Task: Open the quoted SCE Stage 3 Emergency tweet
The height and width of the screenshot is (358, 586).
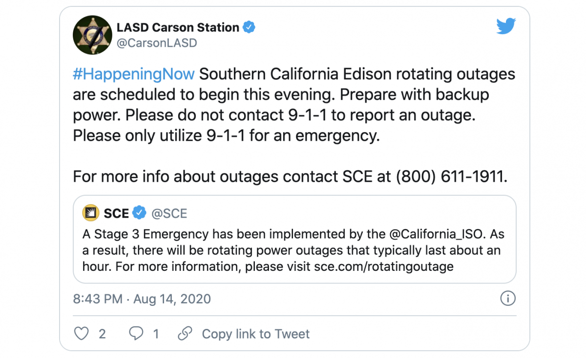Action: click(293, 250)
